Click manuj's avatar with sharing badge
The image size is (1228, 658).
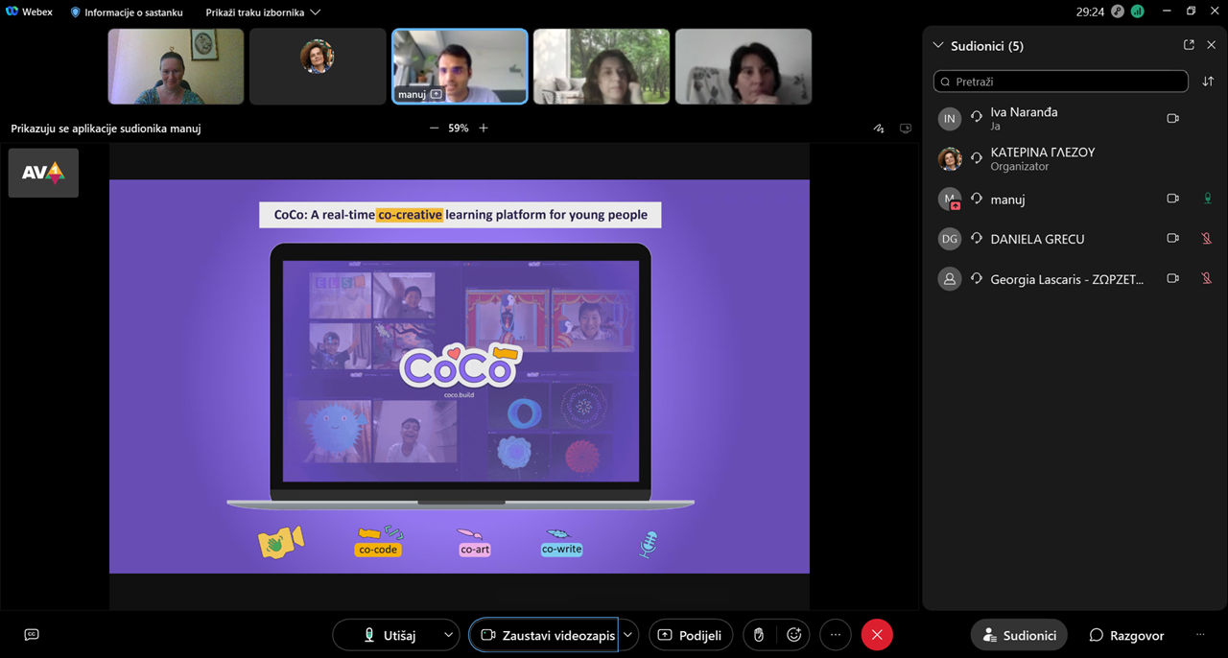950,199
